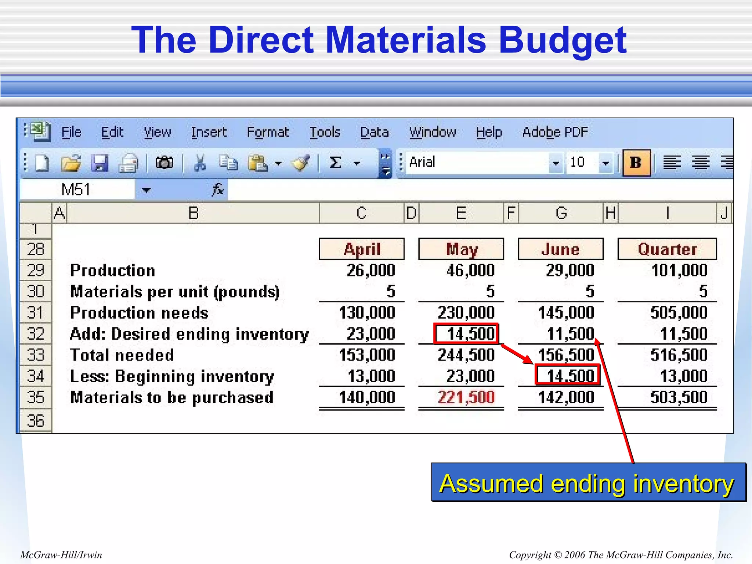
Task: Select the June header cell
Action: click(561, 249)
